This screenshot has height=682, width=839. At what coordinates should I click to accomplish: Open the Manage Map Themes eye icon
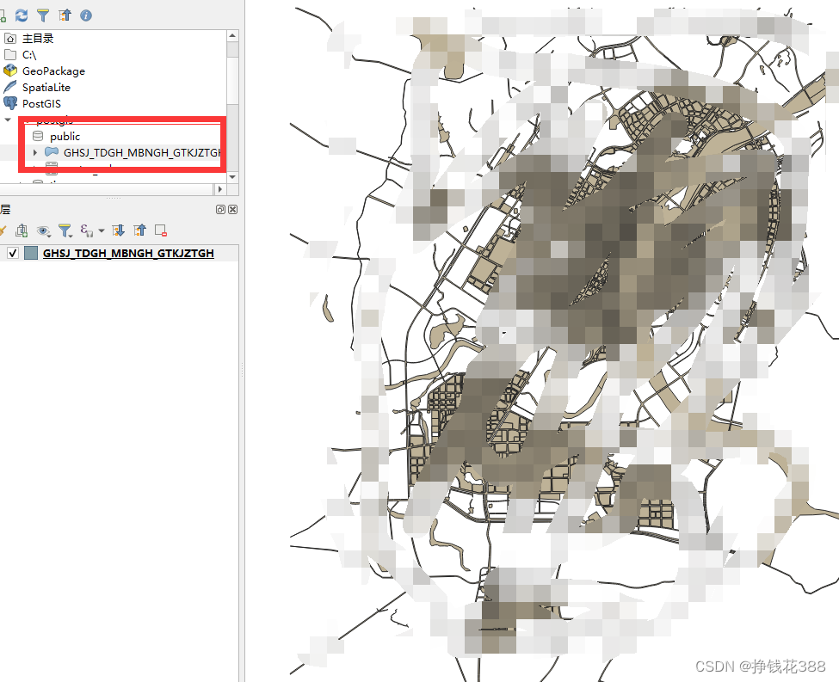coord(43,230)
